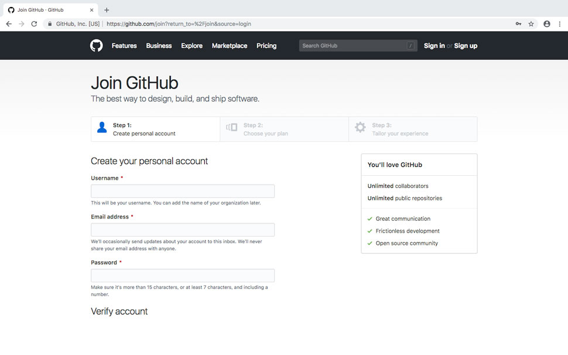568x355 pixels.
Task: Bookmark this page with star icon
Action: point(531,24)
